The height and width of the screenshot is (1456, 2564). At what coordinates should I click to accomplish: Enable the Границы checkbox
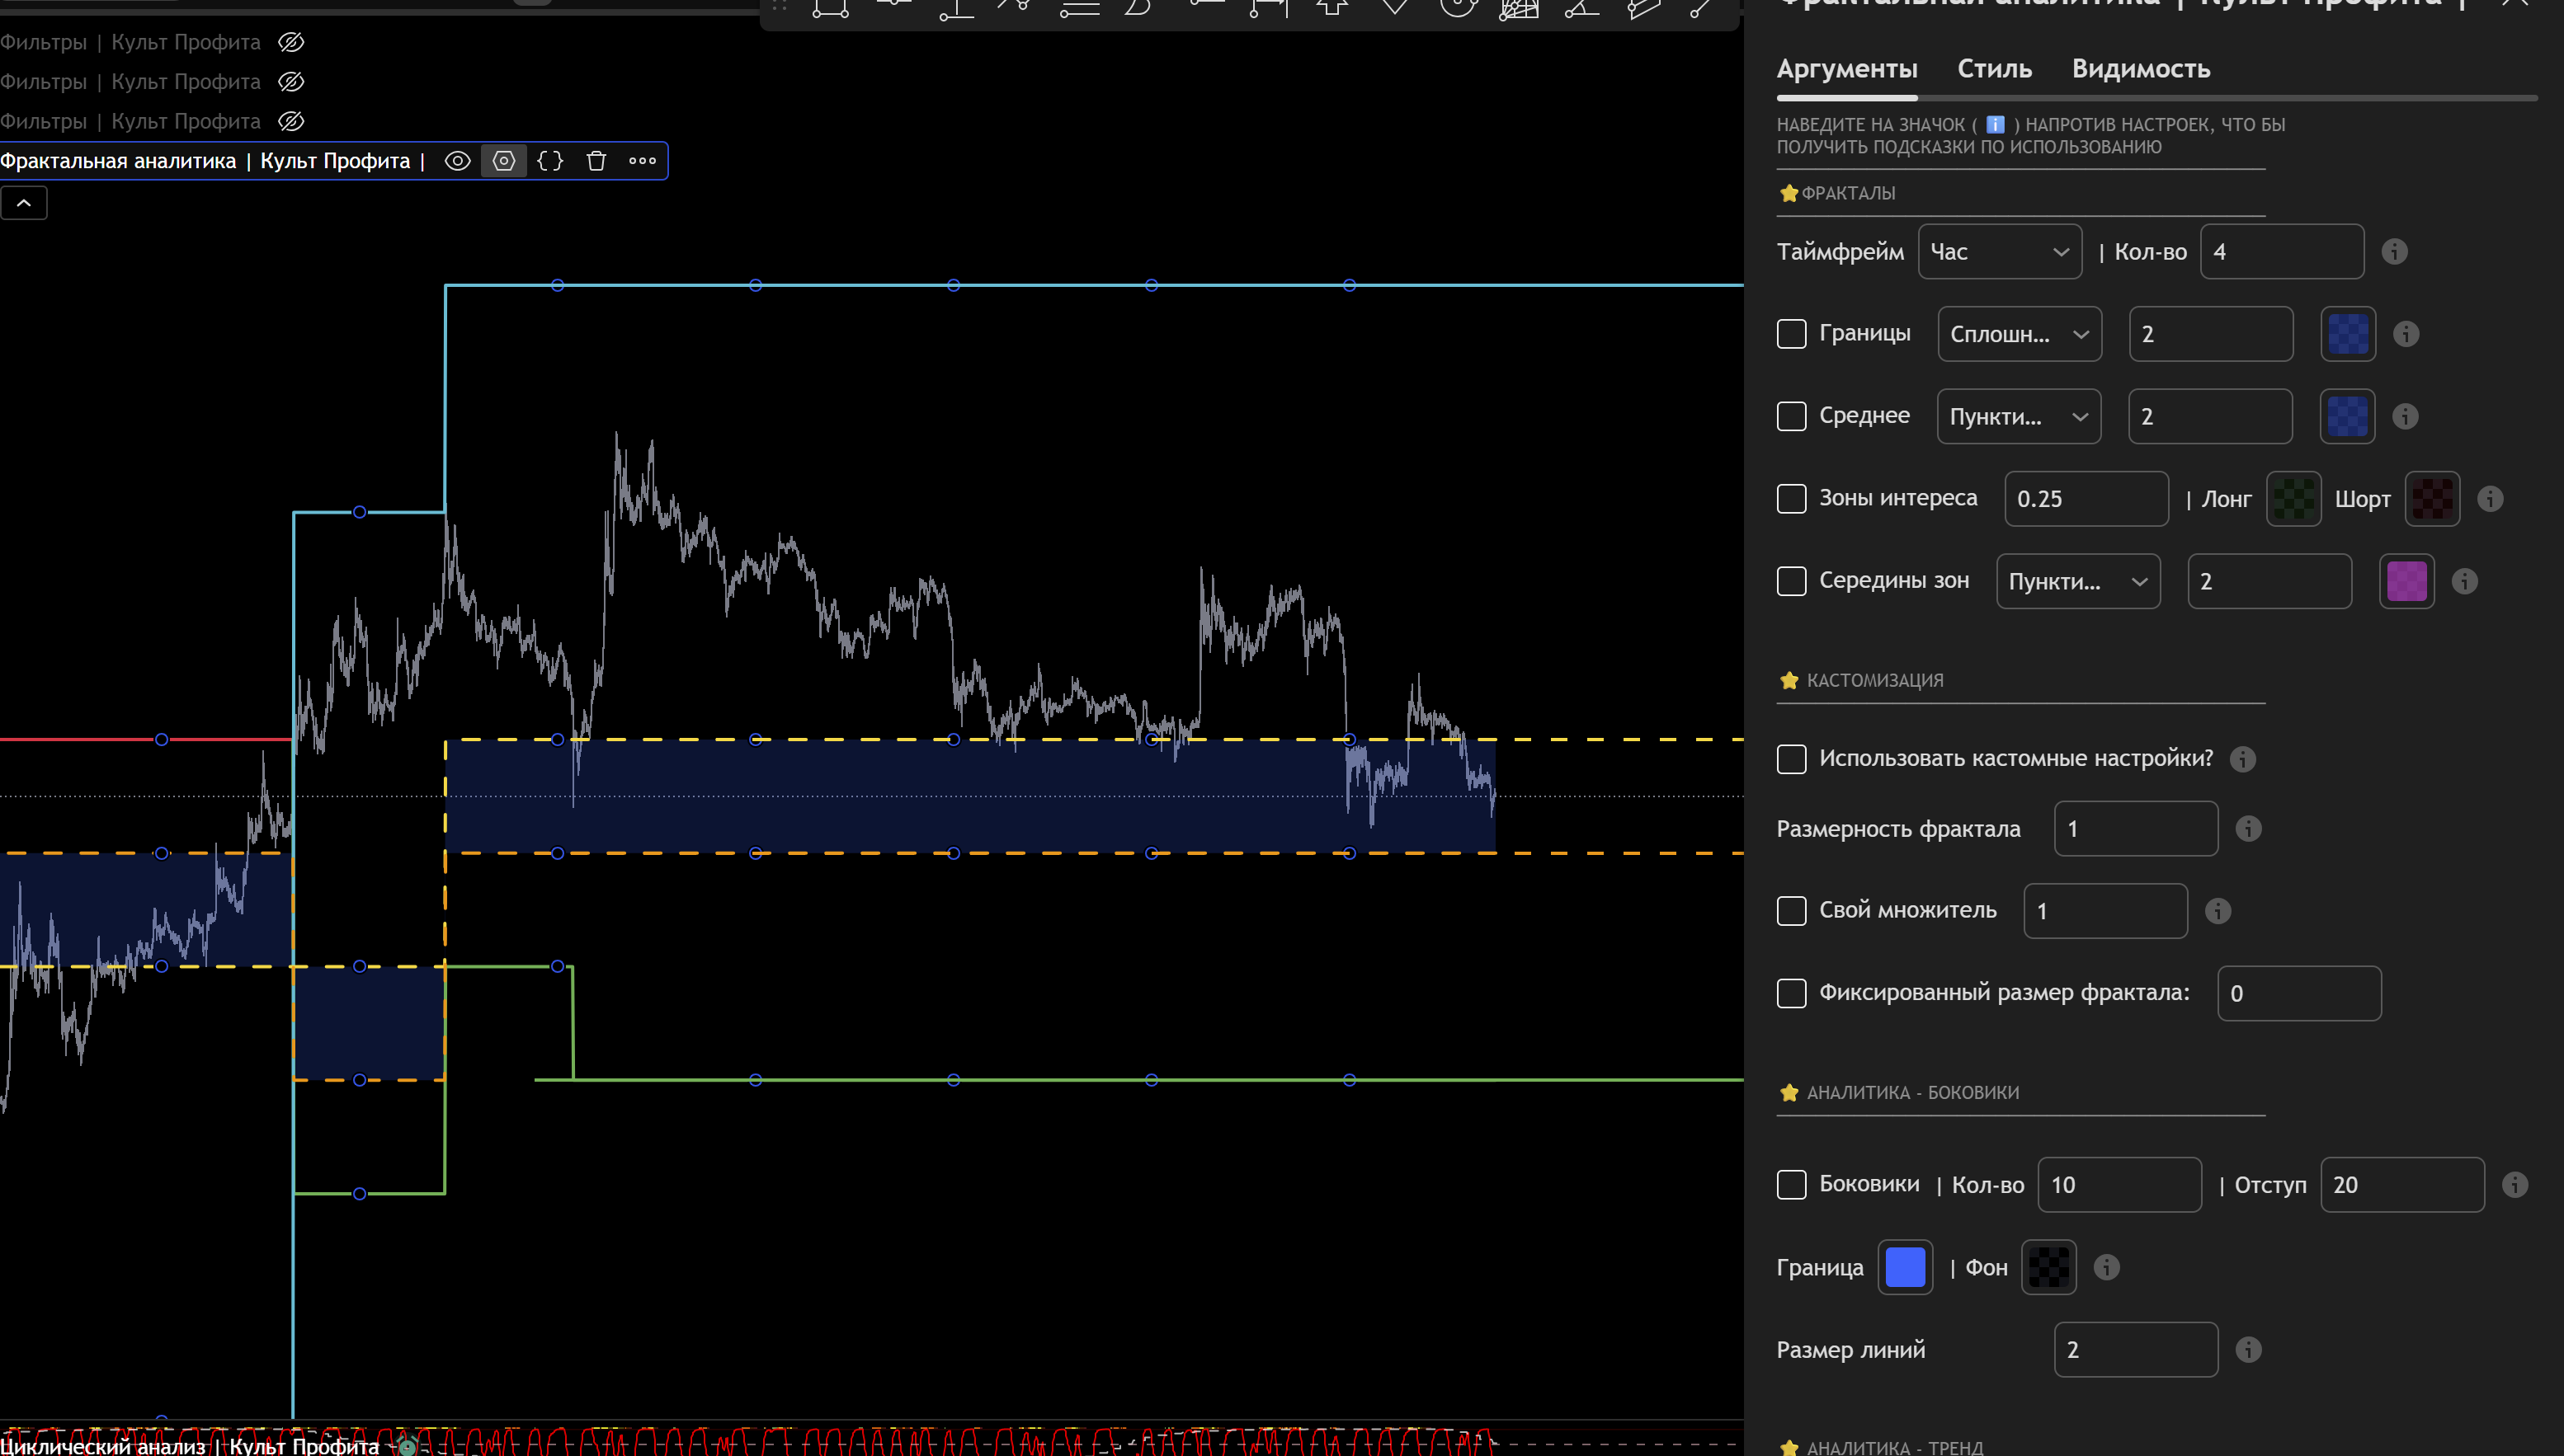pyautogui.click(x=1791, y=334)
